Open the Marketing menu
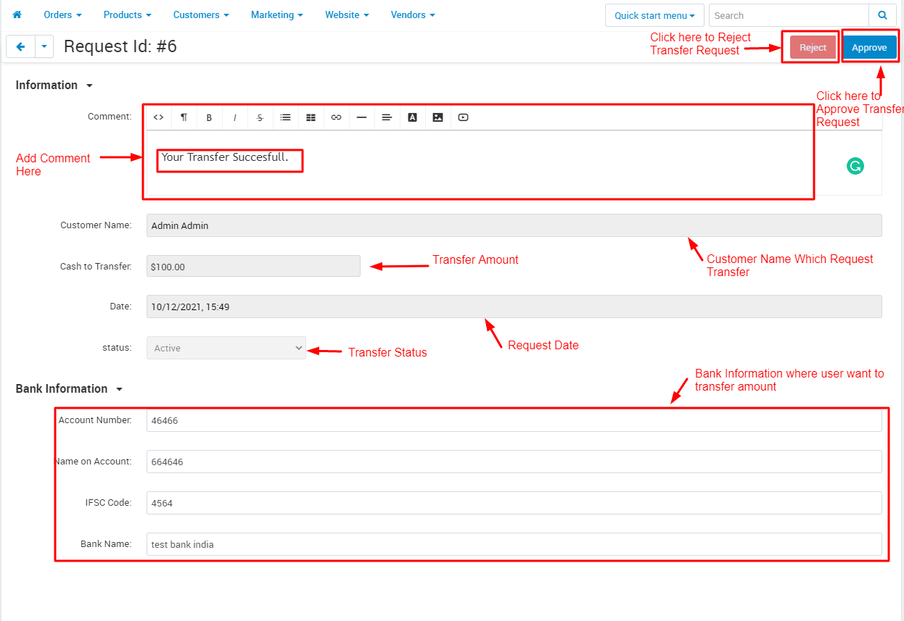This screenshot has height=621, width=904. (x=277, y=14)
